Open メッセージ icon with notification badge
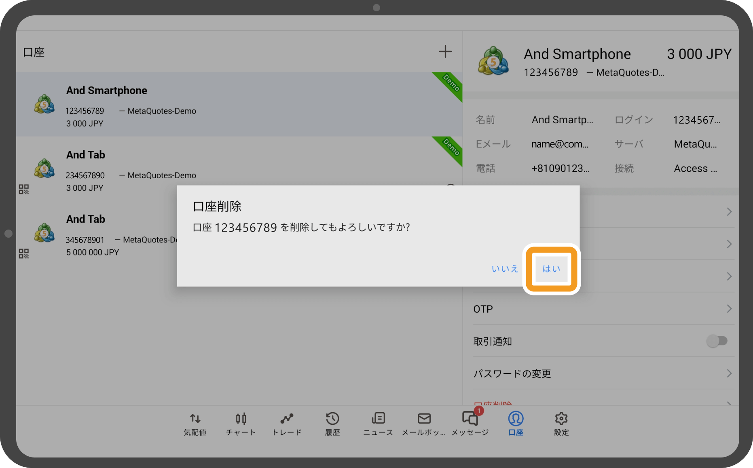 470,418
